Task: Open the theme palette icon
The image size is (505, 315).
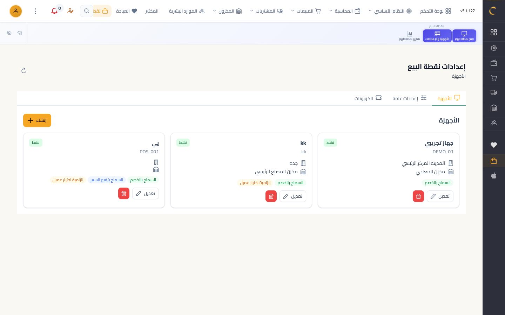Action: pyautogui.click(x=20, y=33)
